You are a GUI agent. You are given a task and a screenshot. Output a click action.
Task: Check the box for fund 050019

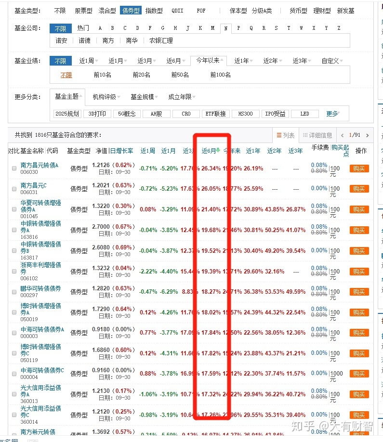pos(14,312)
